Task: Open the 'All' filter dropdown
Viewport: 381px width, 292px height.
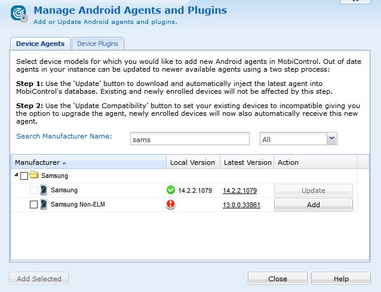Action: [331, 139]
